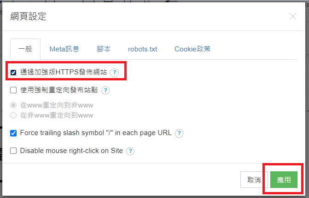Click the 網頁設定 dialog title text
This screenshot has height=198, width=309.
coord(28,17)
